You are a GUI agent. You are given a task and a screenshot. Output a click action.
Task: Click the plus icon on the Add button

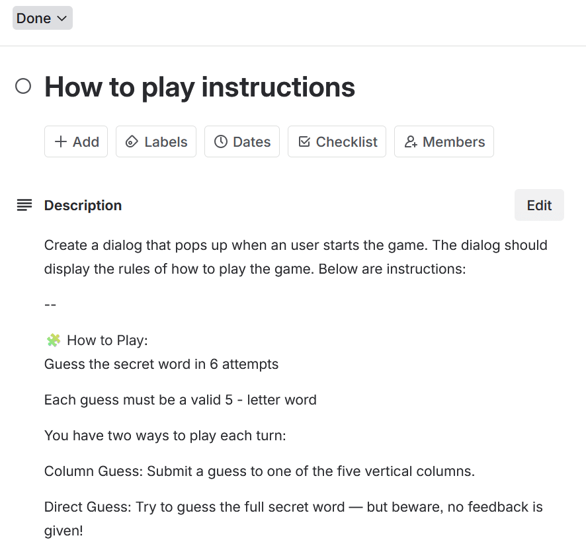click(x=61, y=141)
